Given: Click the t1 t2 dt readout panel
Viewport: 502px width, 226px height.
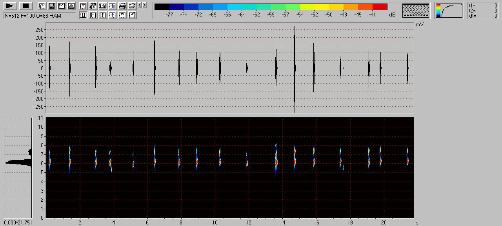Looking at the screenshot, I should 483,11.
